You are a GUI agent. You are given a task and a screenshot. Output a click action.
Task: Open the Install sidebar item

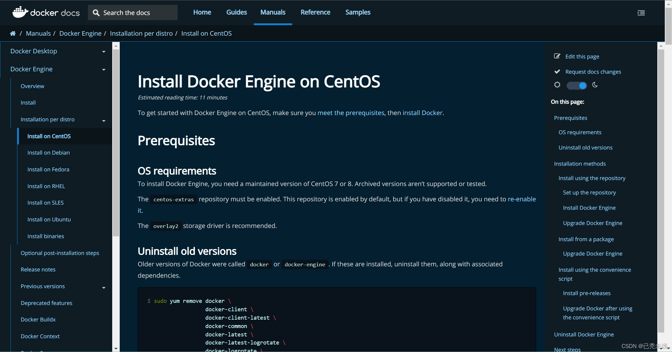[28, 102]
